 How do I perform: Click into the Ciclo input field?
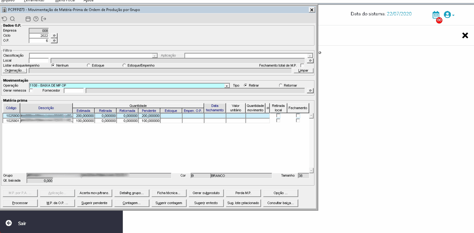[x=39, y=35]
